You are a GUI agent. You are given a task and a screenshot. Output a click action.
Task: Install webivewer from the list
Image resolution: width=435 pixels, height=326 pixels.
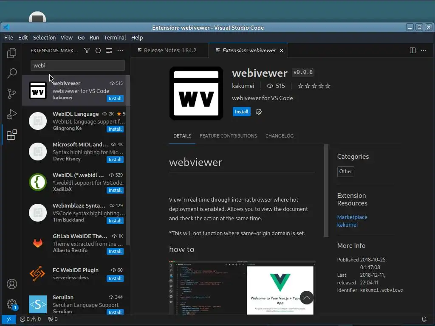click(x=115, y=98)
